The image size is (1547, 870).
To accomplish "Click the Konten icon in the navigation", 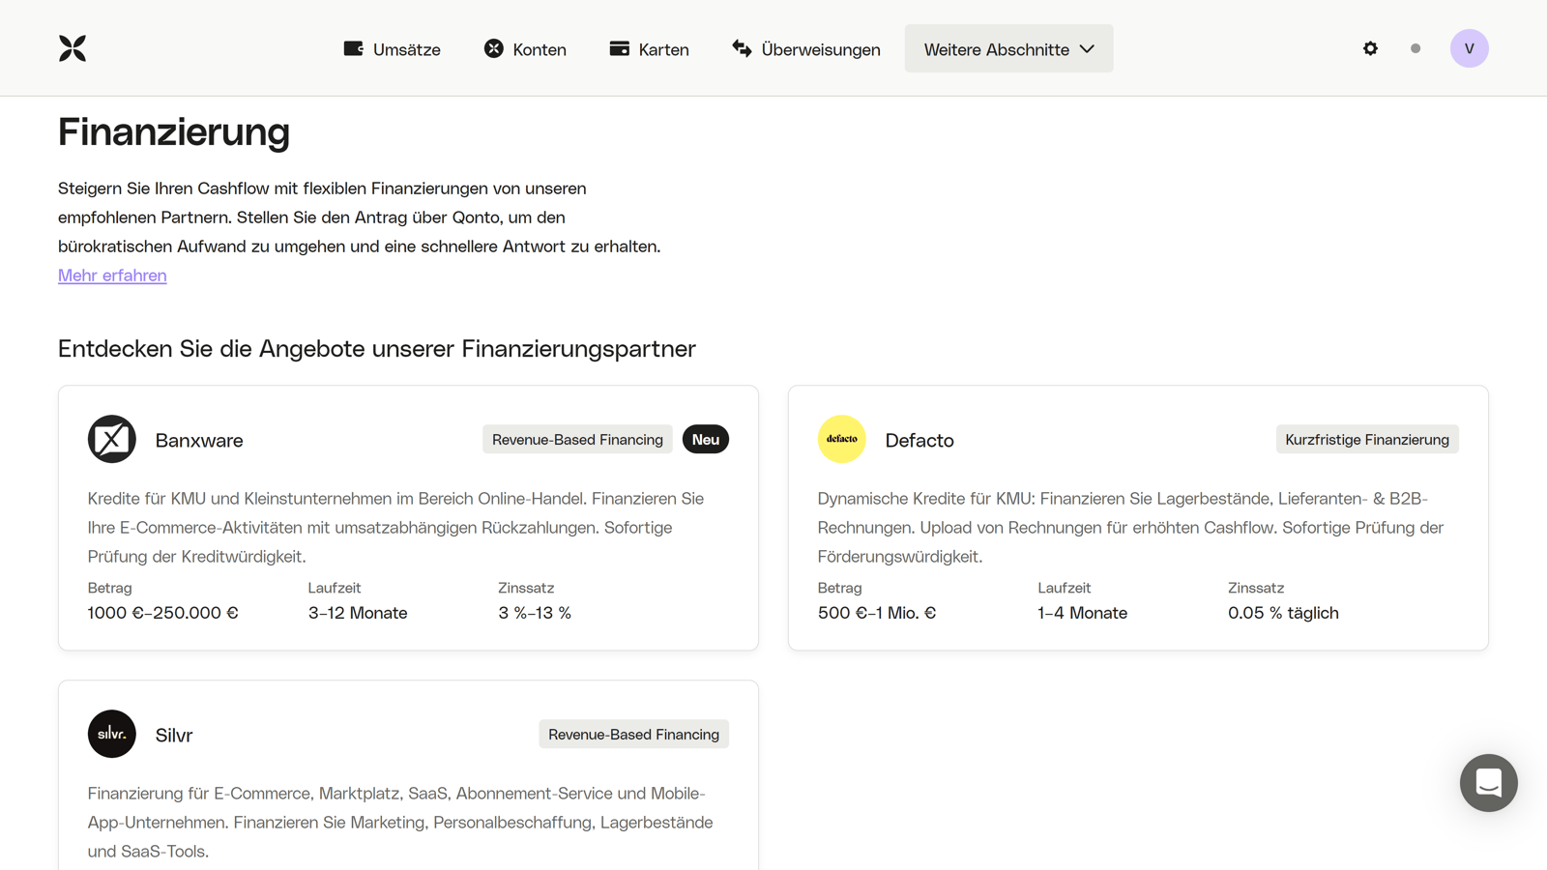I will tap(493, 47).
